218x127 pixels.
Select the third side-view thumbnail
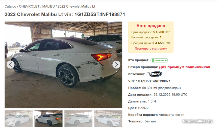coord(78,119)
